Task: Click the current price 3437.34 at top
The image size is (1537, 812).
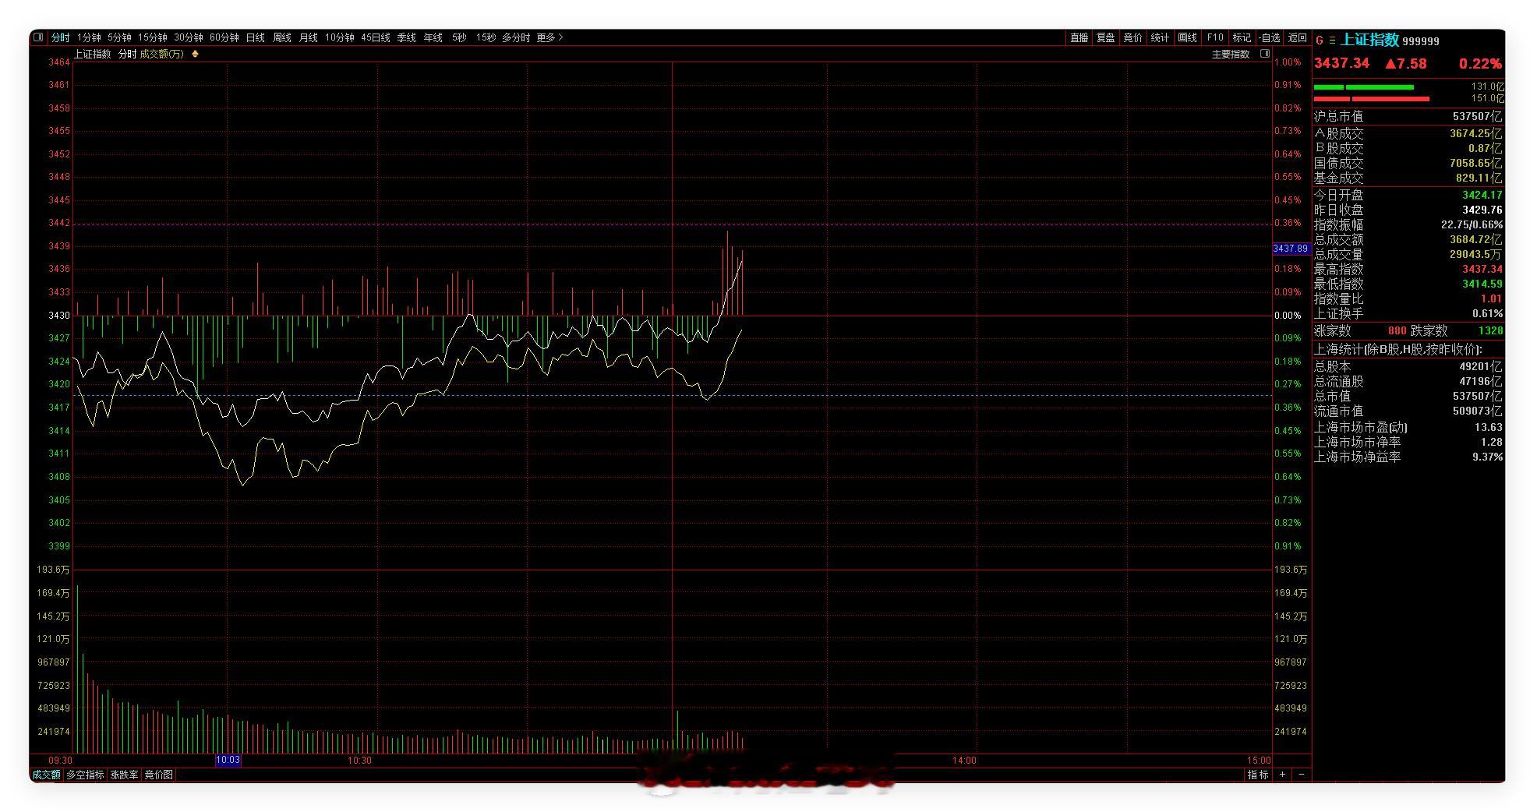Action: (x=1341, y=63)
